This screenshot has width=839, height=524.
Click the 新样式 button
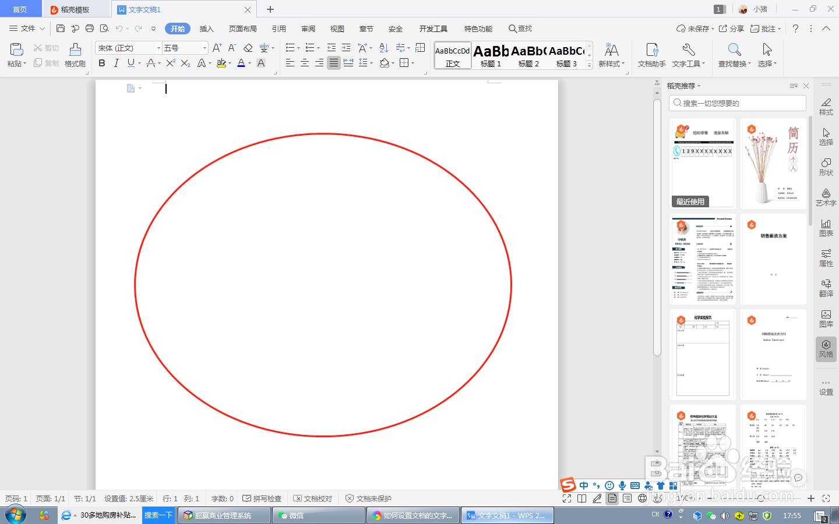point(612,55)
